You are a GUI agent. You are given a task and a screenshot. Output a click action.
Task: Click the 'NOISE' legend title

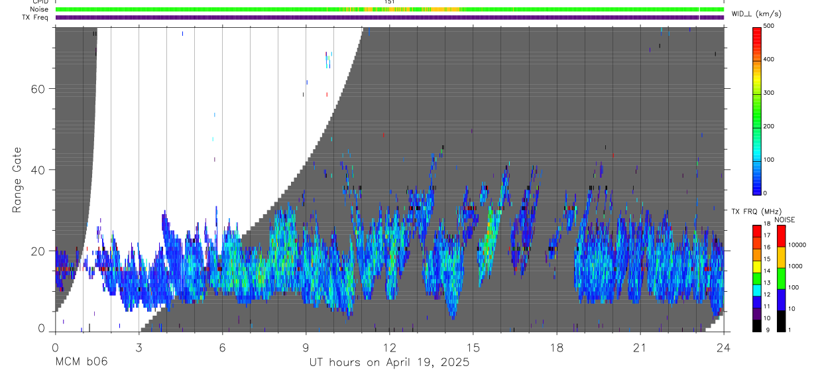[x=785, y=219]
